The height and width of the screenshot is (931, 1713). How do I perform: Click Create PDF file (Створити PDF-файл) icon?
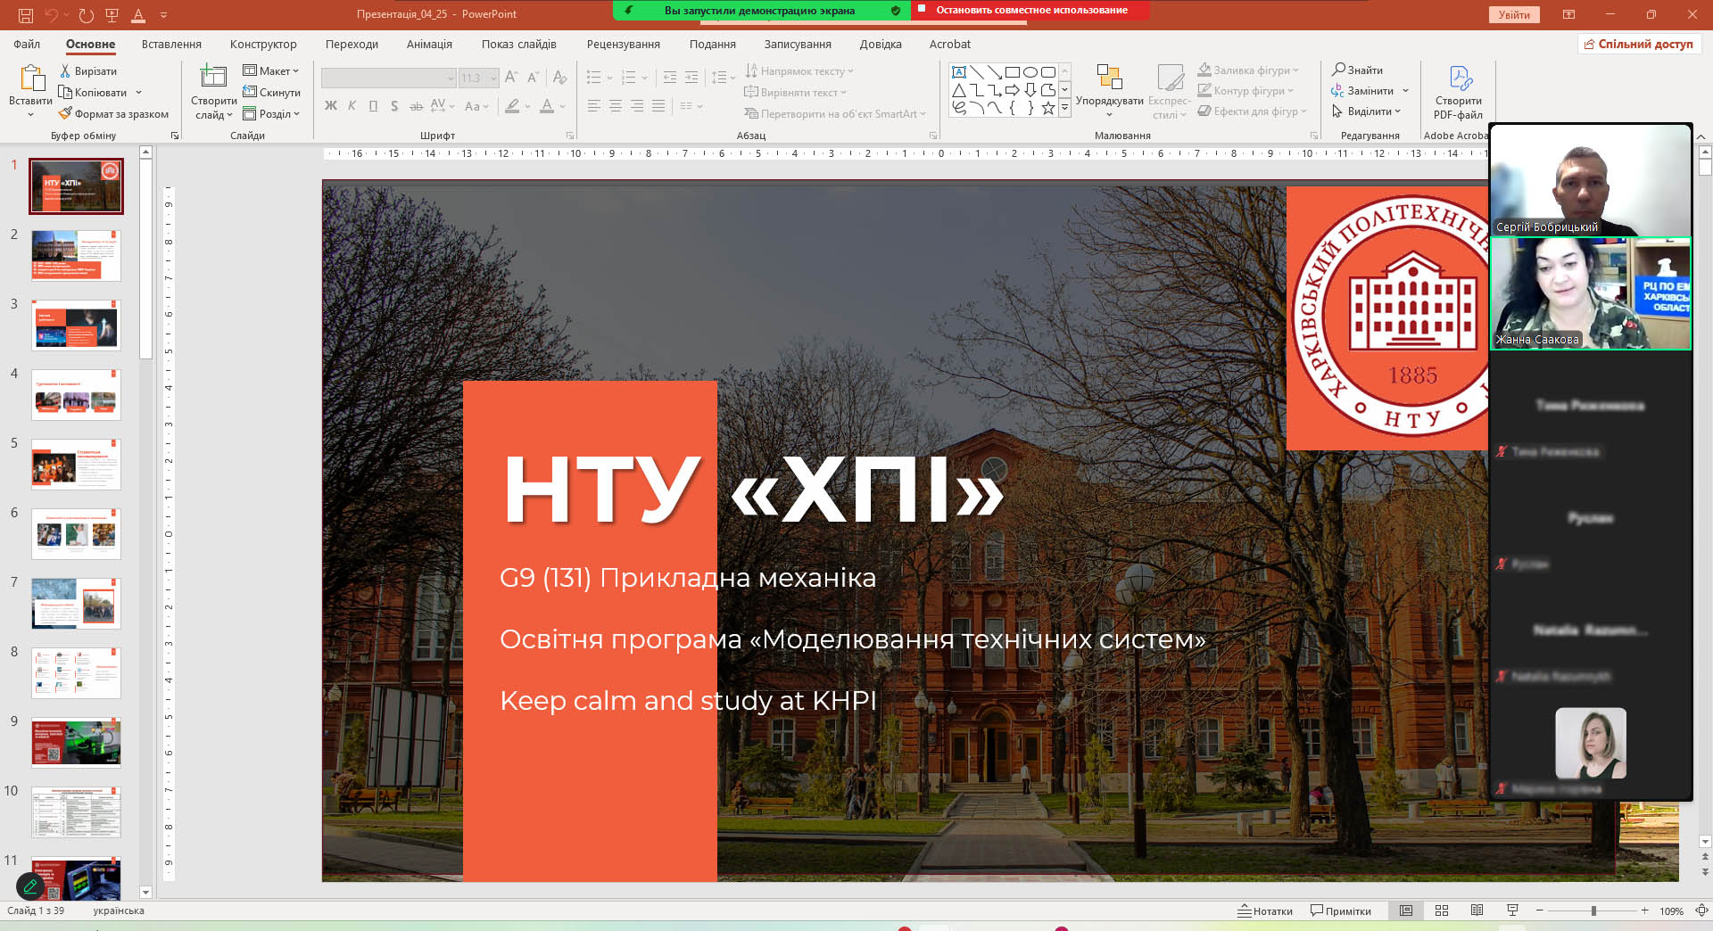pyautogui.click(x=1460, y=78)
